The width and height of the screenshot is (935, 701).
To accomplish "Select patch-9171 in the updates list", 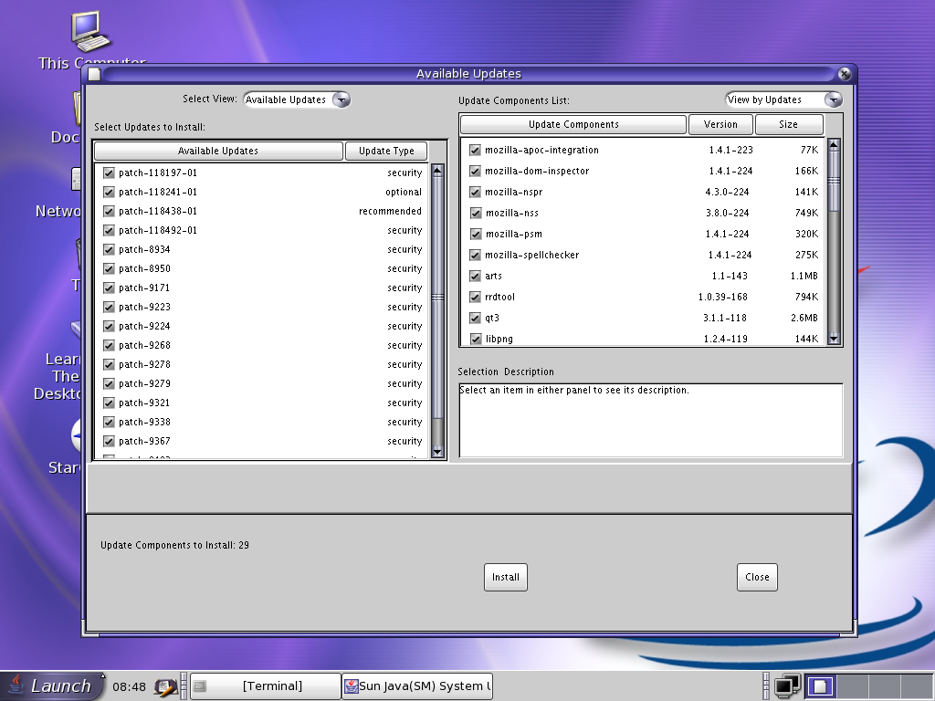I will click(262, 288).
